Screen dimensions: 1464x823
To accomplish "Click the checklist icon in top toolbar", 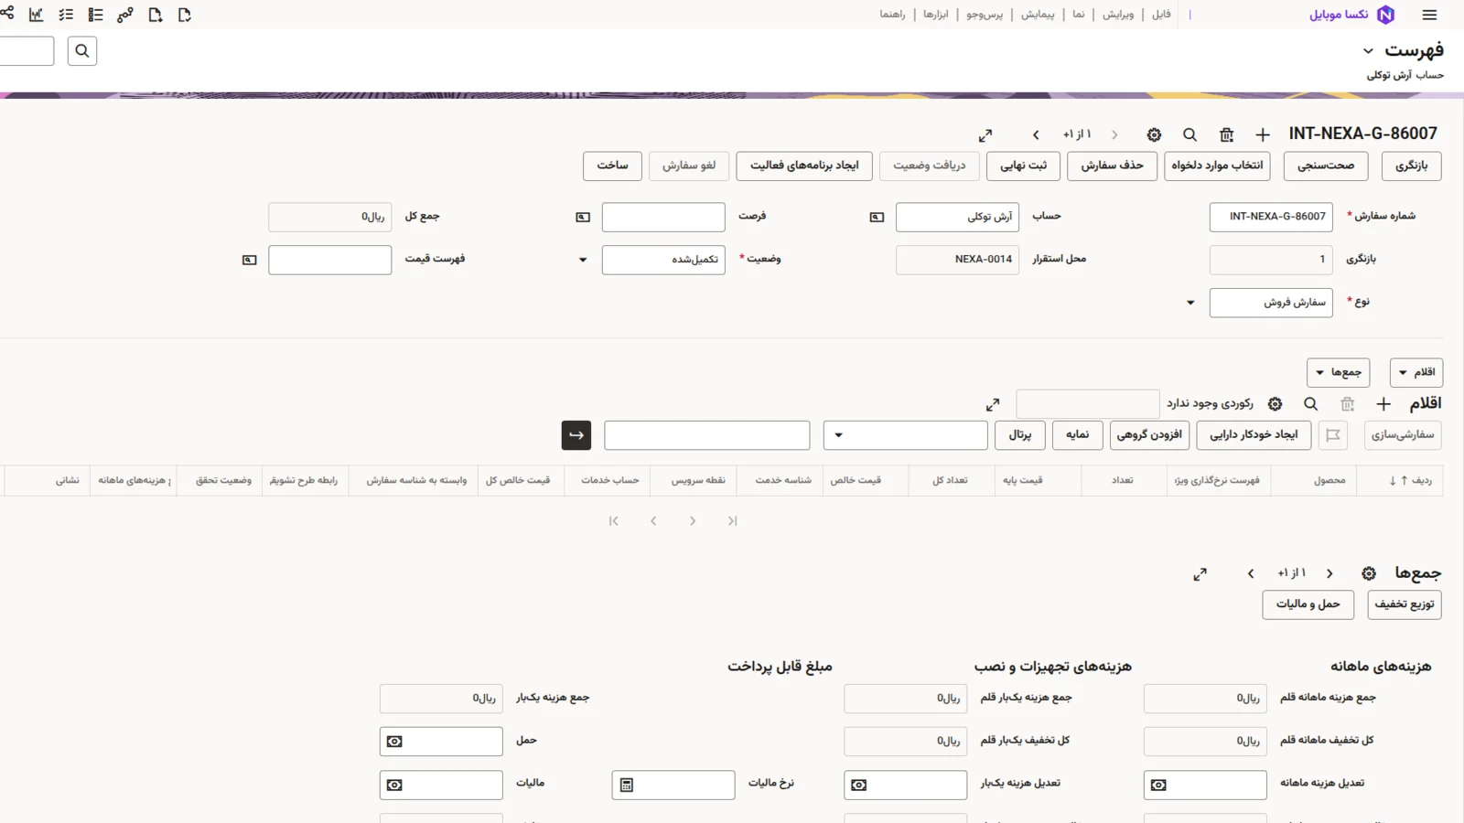I will [x=66, y=15].
